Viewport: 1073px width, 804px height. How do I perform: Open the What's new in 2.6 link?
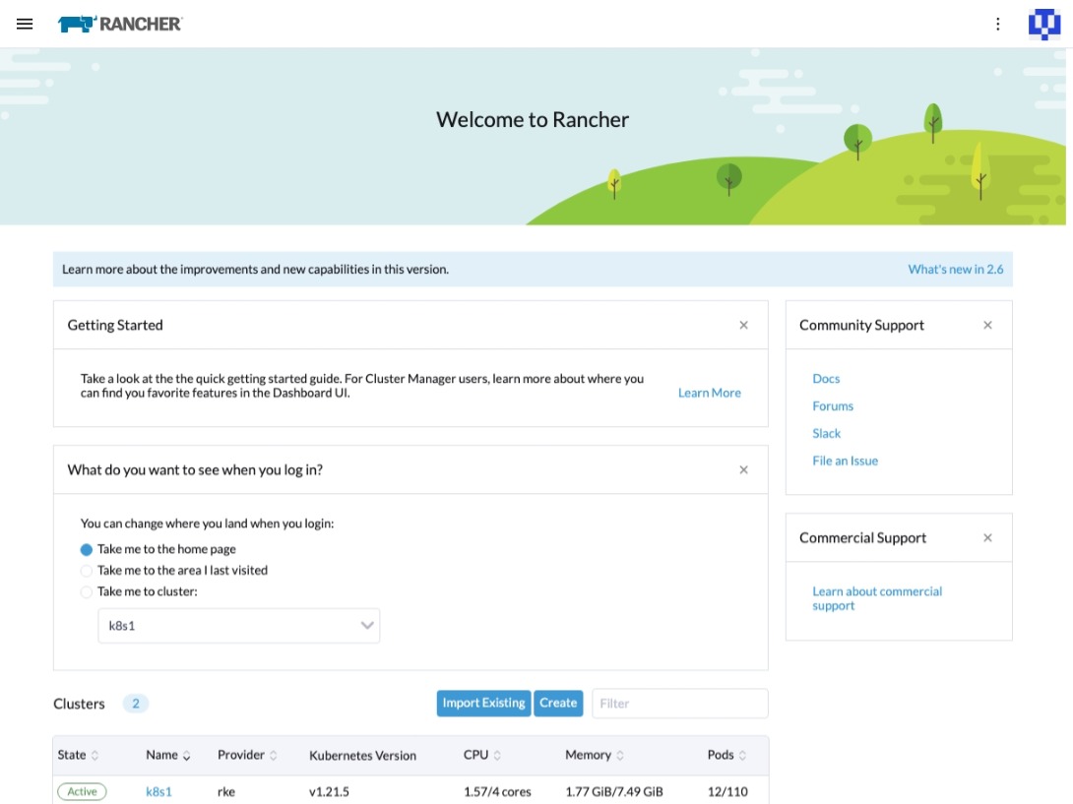[955, 269]
